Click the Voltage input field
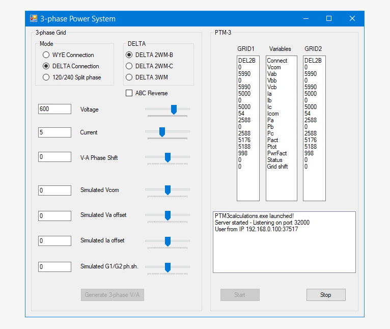This screenshot has height=329, width=390. click(x=54, y=109)
